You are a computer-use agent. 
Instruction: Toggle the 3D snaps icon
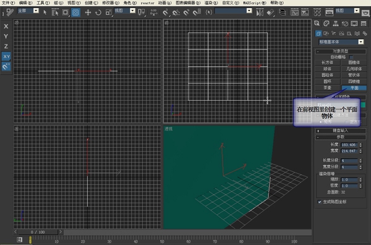click(165, 12)
